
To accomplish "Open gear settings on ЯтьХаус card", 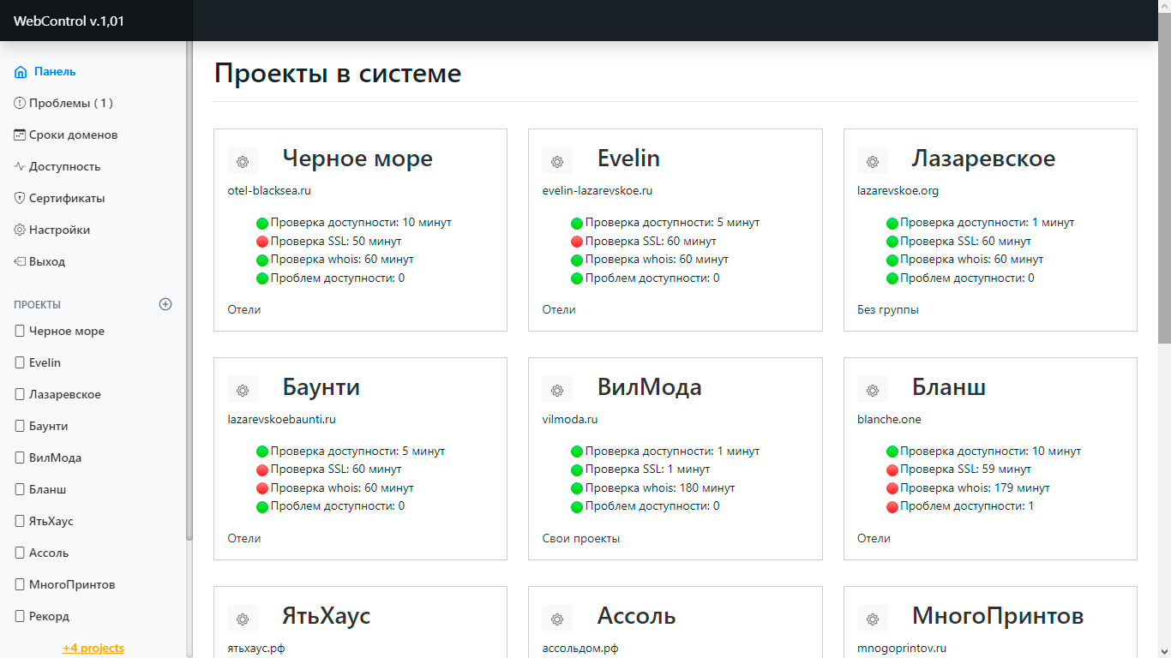I will [243, 619].
